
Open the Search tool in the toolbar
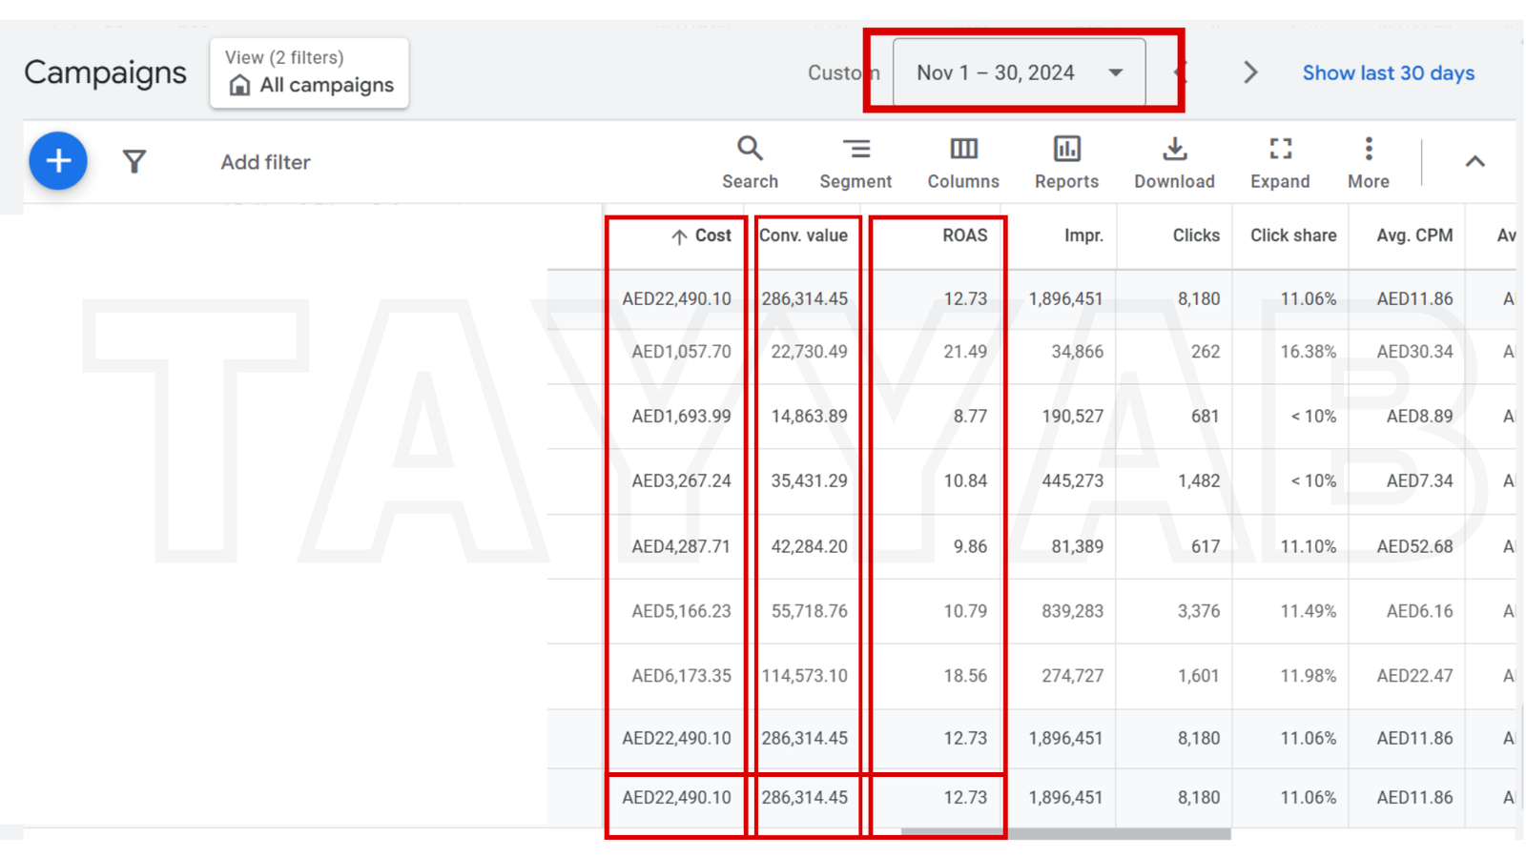coord(750,162)
